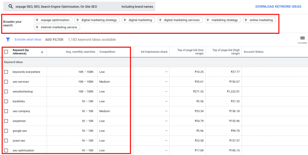The height and width of the screenshot is (155, 308).
Task: Add 'onpage optimization' suggestion chip
Action: pos(53,20)
